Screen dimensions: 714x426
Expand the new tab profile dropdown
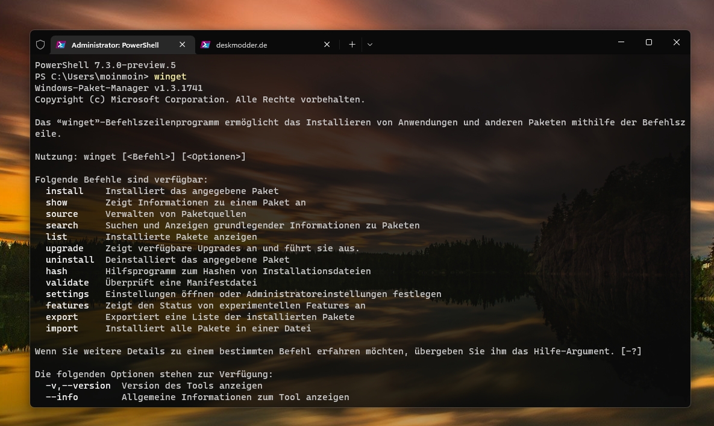pos(370,45)
